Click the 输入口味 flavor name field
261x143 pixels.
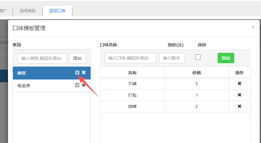coord(130,58)
